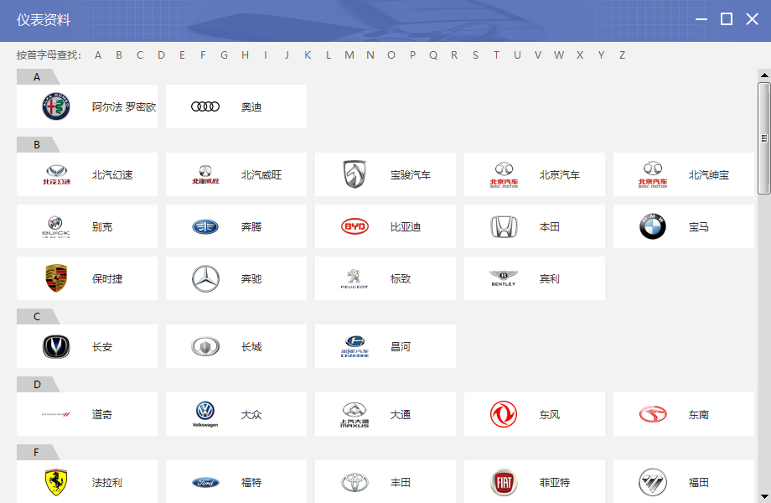Click the 丰田 brand name
The height and width of the screenshot is (503, 771).
pyautogui.click(x=401, y=482)
